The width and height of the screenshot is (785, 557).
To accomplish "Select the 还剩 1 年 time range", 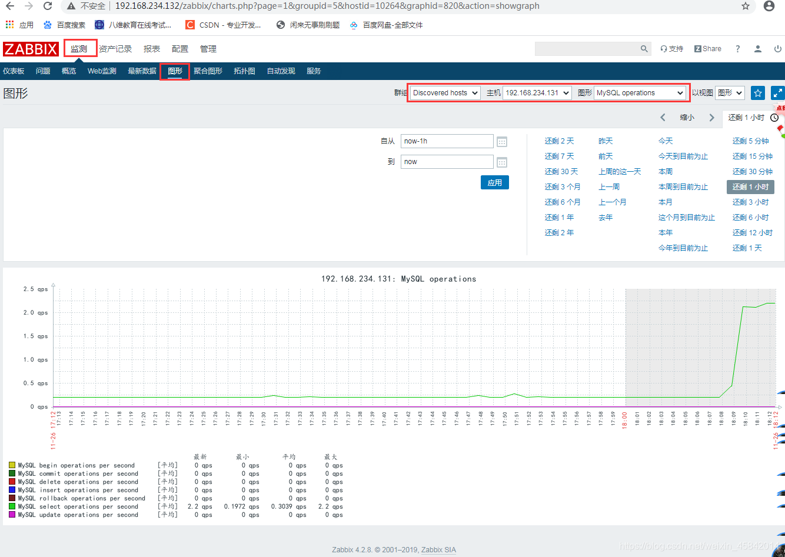I will tap(559, 218).
